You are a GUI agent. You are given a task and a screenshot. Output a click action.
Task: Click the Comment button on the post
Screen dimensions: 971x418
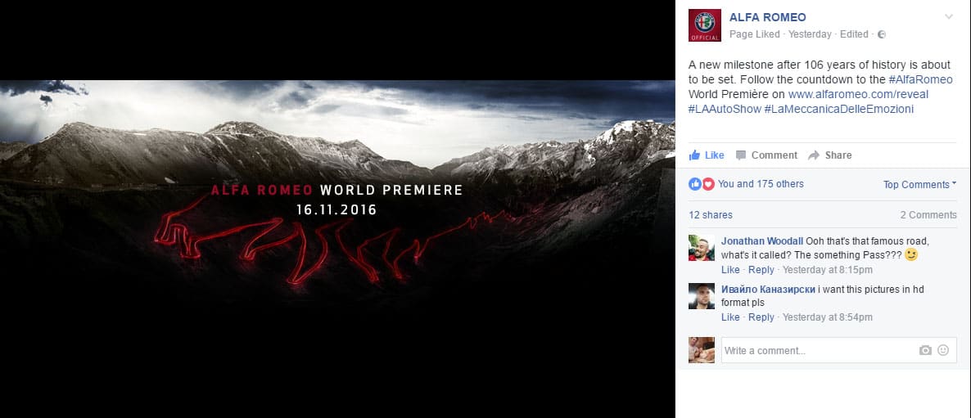pyautogui.click(x=766, y=155)
